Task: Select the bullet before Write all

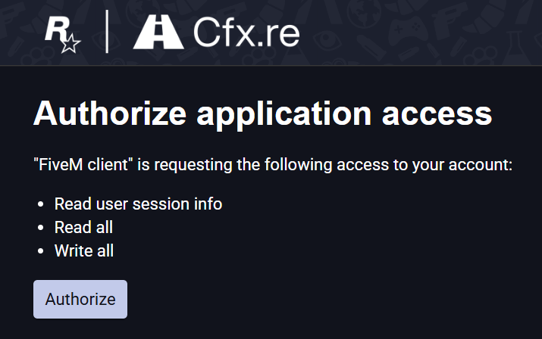Action: click(40, 251)
